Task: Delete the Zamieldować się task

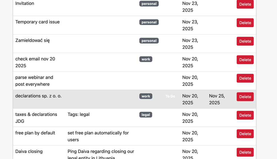Action: tap(245, 41)
